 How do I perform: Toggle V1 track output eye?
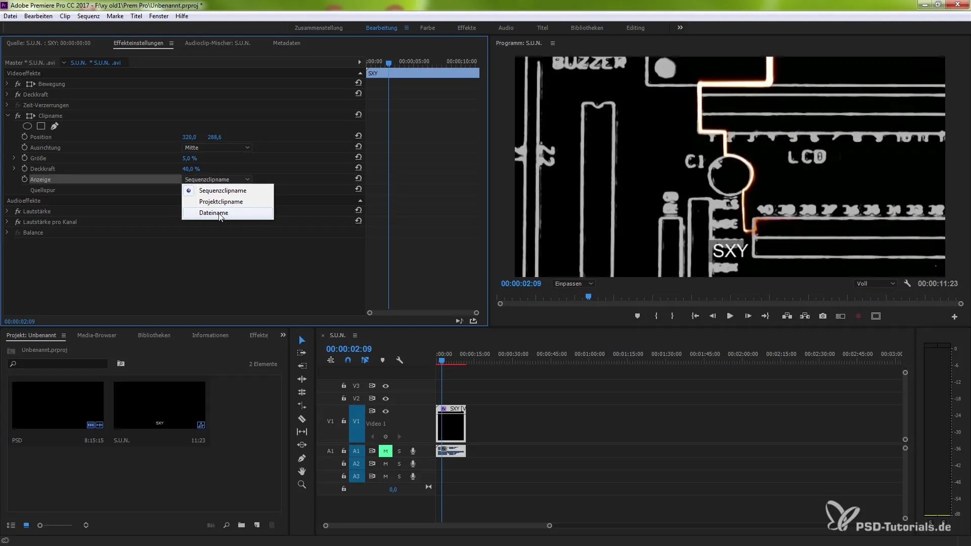[385, 411]
